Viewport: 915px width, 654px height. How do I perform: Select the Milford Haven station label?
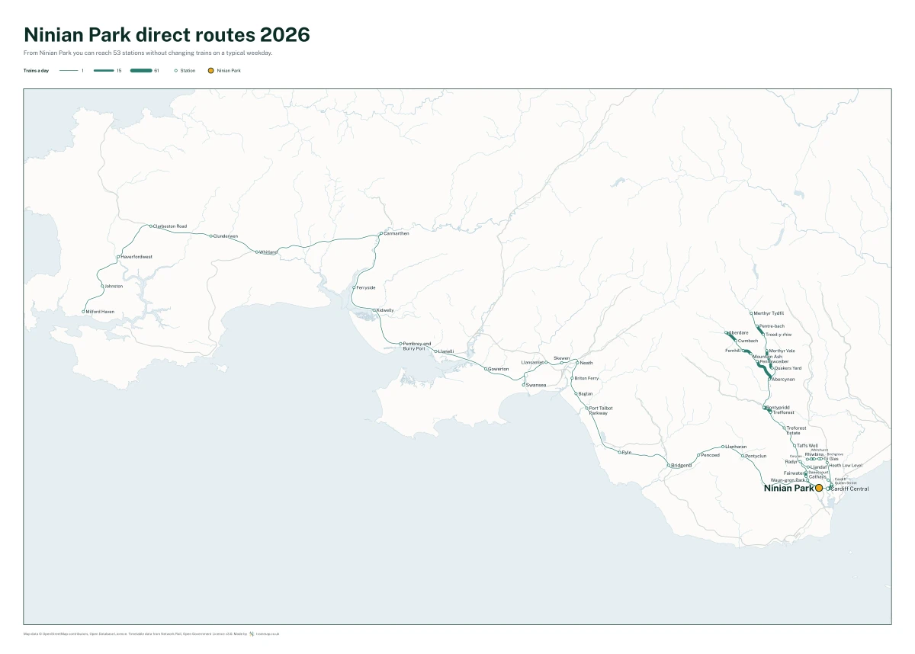point(101,312)
